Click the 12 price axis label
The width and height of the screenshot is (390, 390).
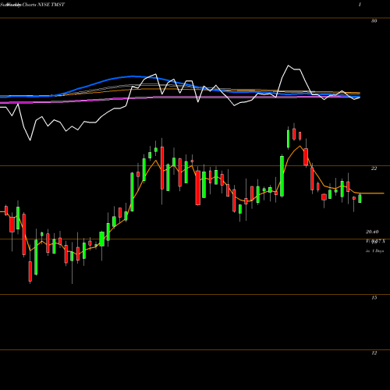tap(374, 353)
